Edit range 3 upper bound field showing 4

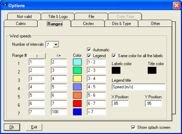click(59, 79)
